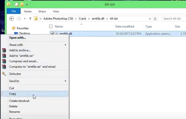Click Favorites in the navigation pane

[x=23, y=28]
